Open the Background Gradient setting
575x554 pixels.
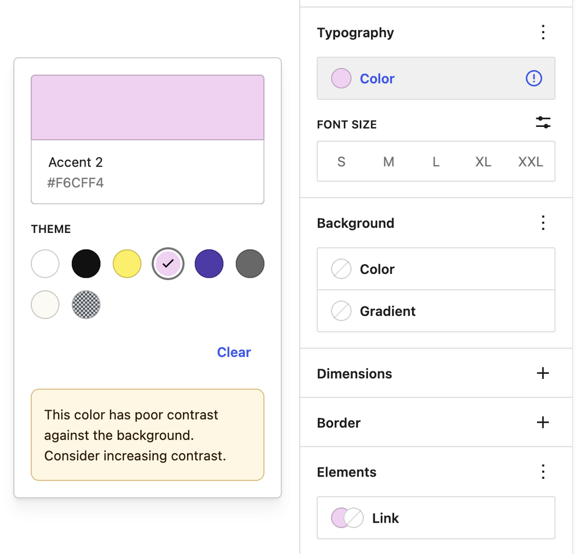(436, 311)
